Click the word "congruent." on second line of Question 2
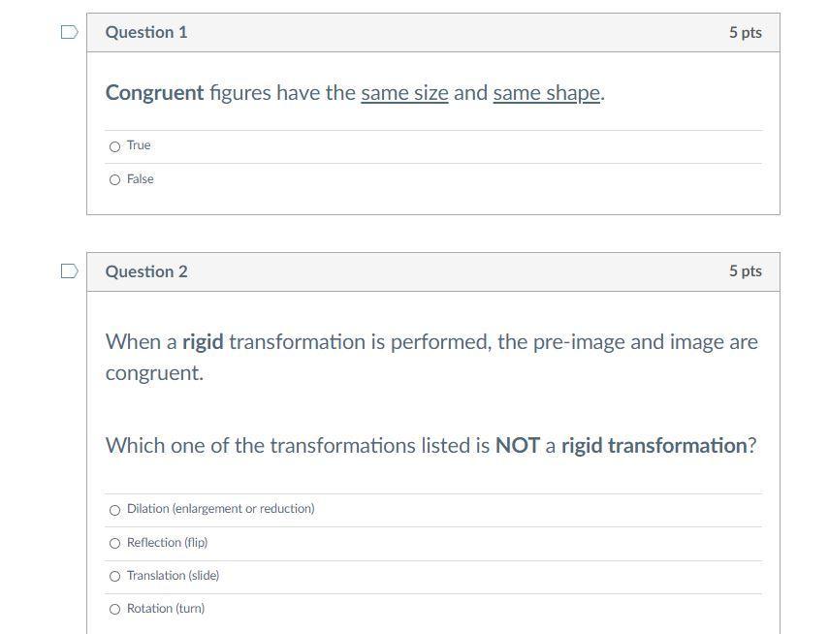The height and width of the screenshot is (634, 829). pyautogui.click(x=154, y=373)
